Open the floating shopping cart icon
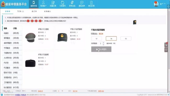The width and height of the screenshot is (170, 96). [166, 45]
